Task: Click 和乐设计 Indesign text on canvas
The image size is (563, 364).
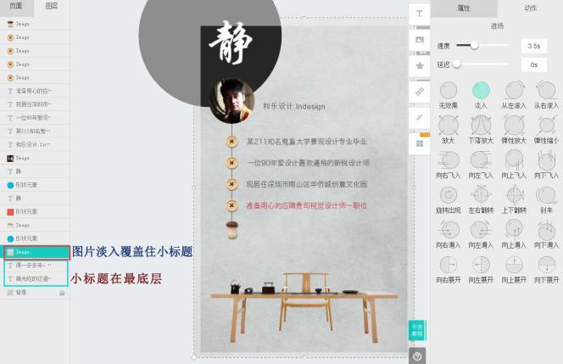Action: click(294, 106)
